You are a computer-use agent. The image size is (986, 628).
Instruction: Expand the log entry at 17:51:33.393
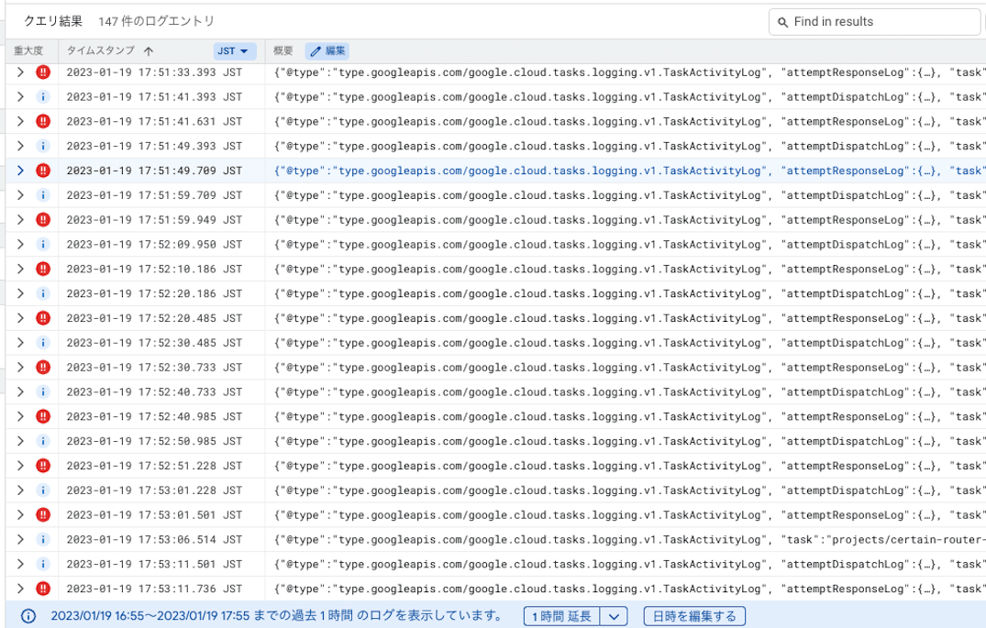(x=20, y=72)
